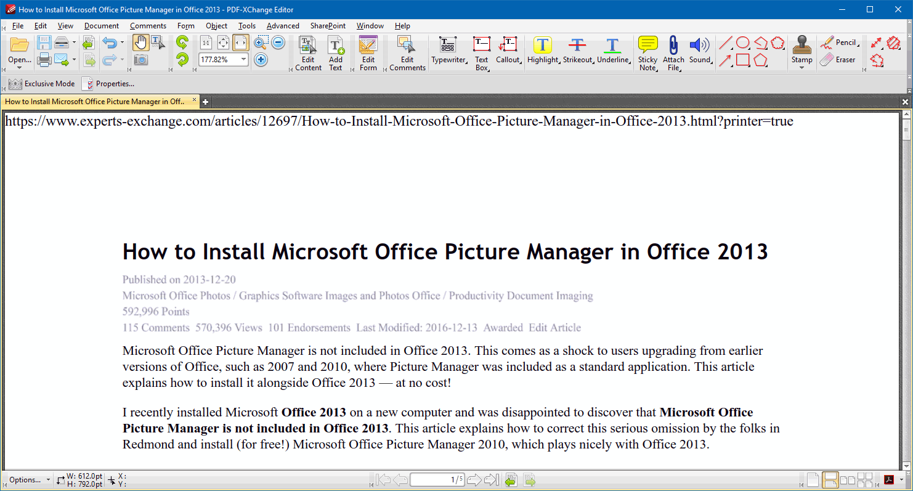
Task: Click the Properties... button
Action: point(108,84)
